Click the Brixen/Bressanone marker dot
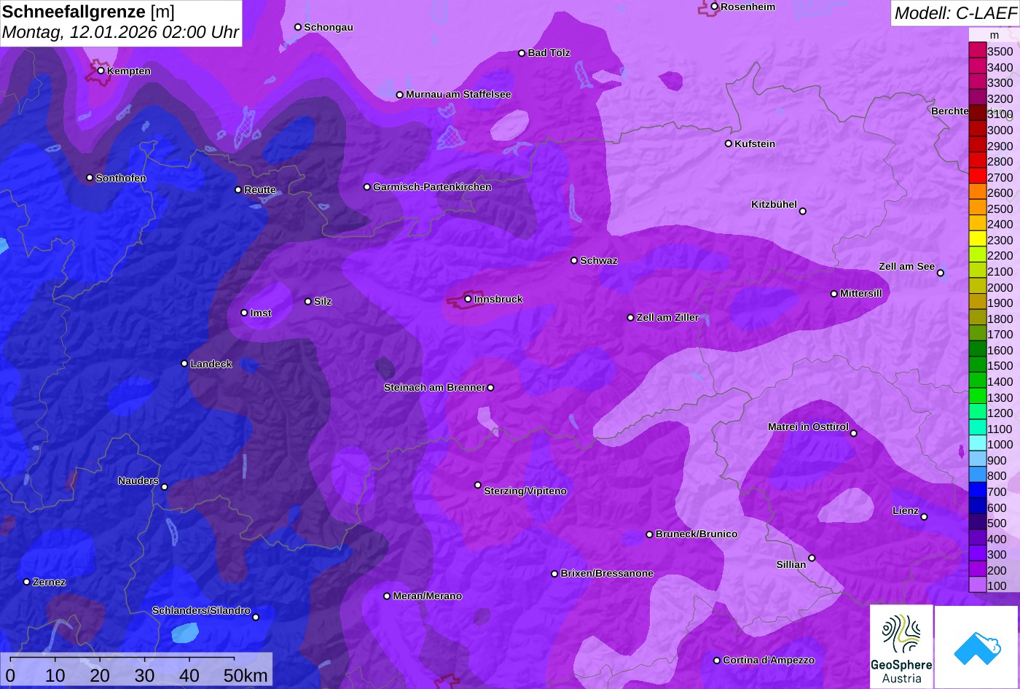Screen dimensions: 1020x689 [554, 574]
